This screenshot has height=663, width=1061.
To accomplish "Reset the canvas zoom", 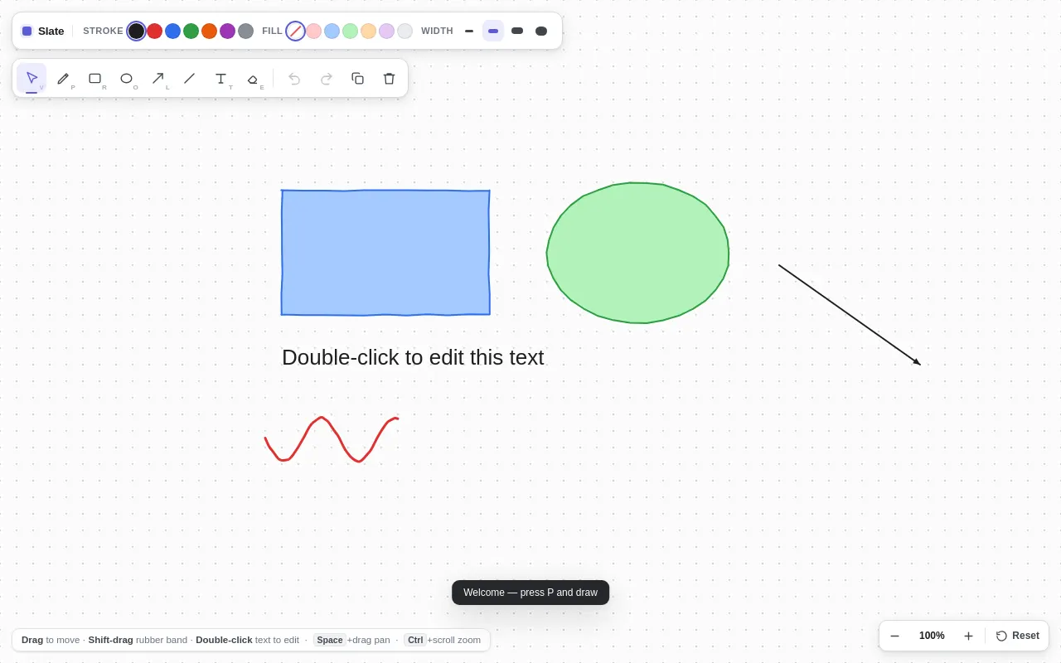I will pos(1017,636).
